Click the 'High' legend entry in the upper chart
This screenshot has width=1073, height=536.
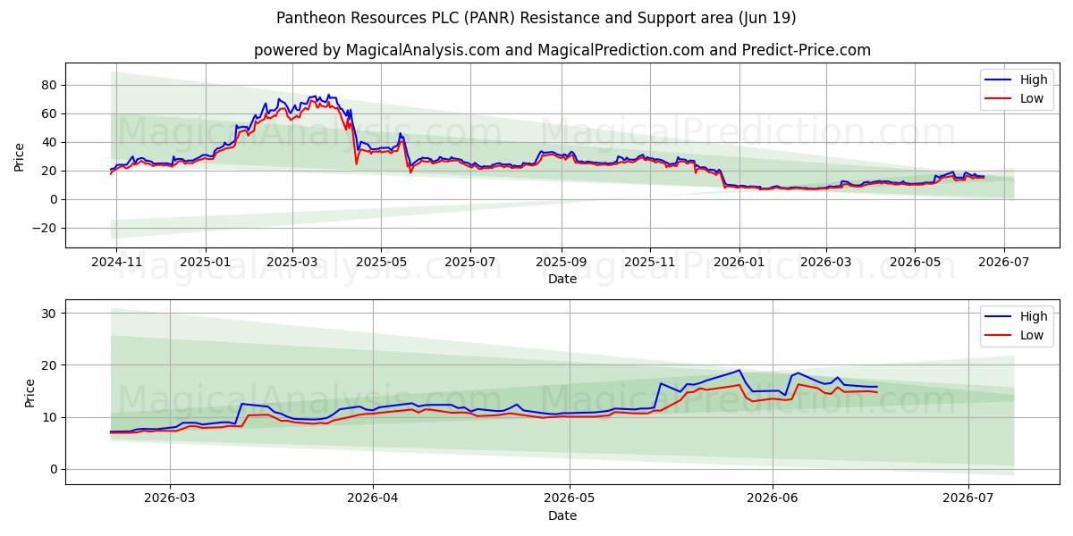[1033, 80]
